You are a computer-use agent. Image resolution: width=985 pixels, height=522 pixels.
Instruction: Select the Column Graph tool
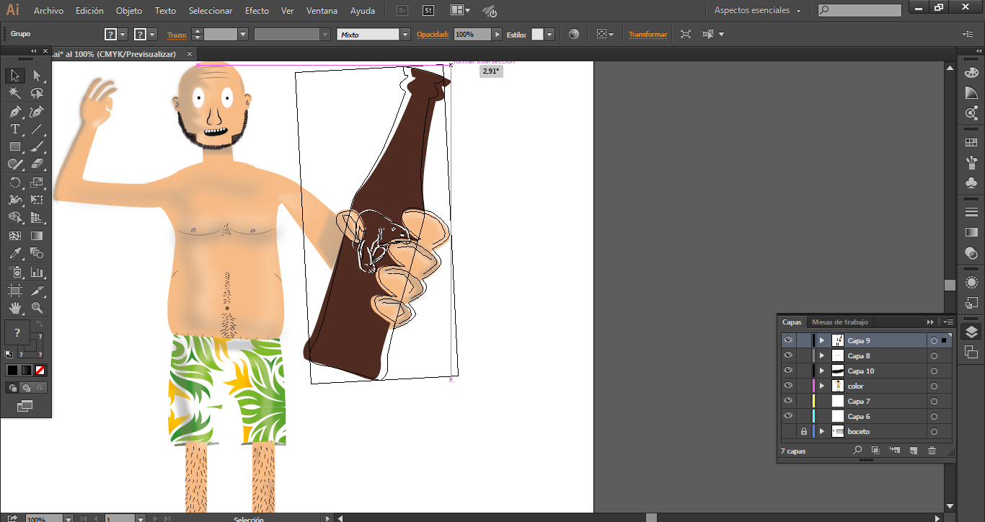click(x=37, y=273)
